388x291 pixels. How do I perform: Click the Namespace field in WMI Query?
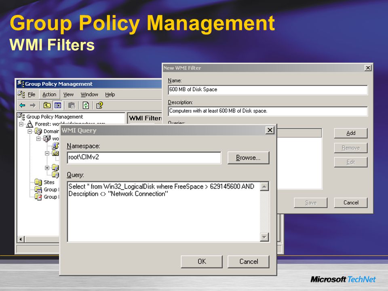click(x=144, y=158)
